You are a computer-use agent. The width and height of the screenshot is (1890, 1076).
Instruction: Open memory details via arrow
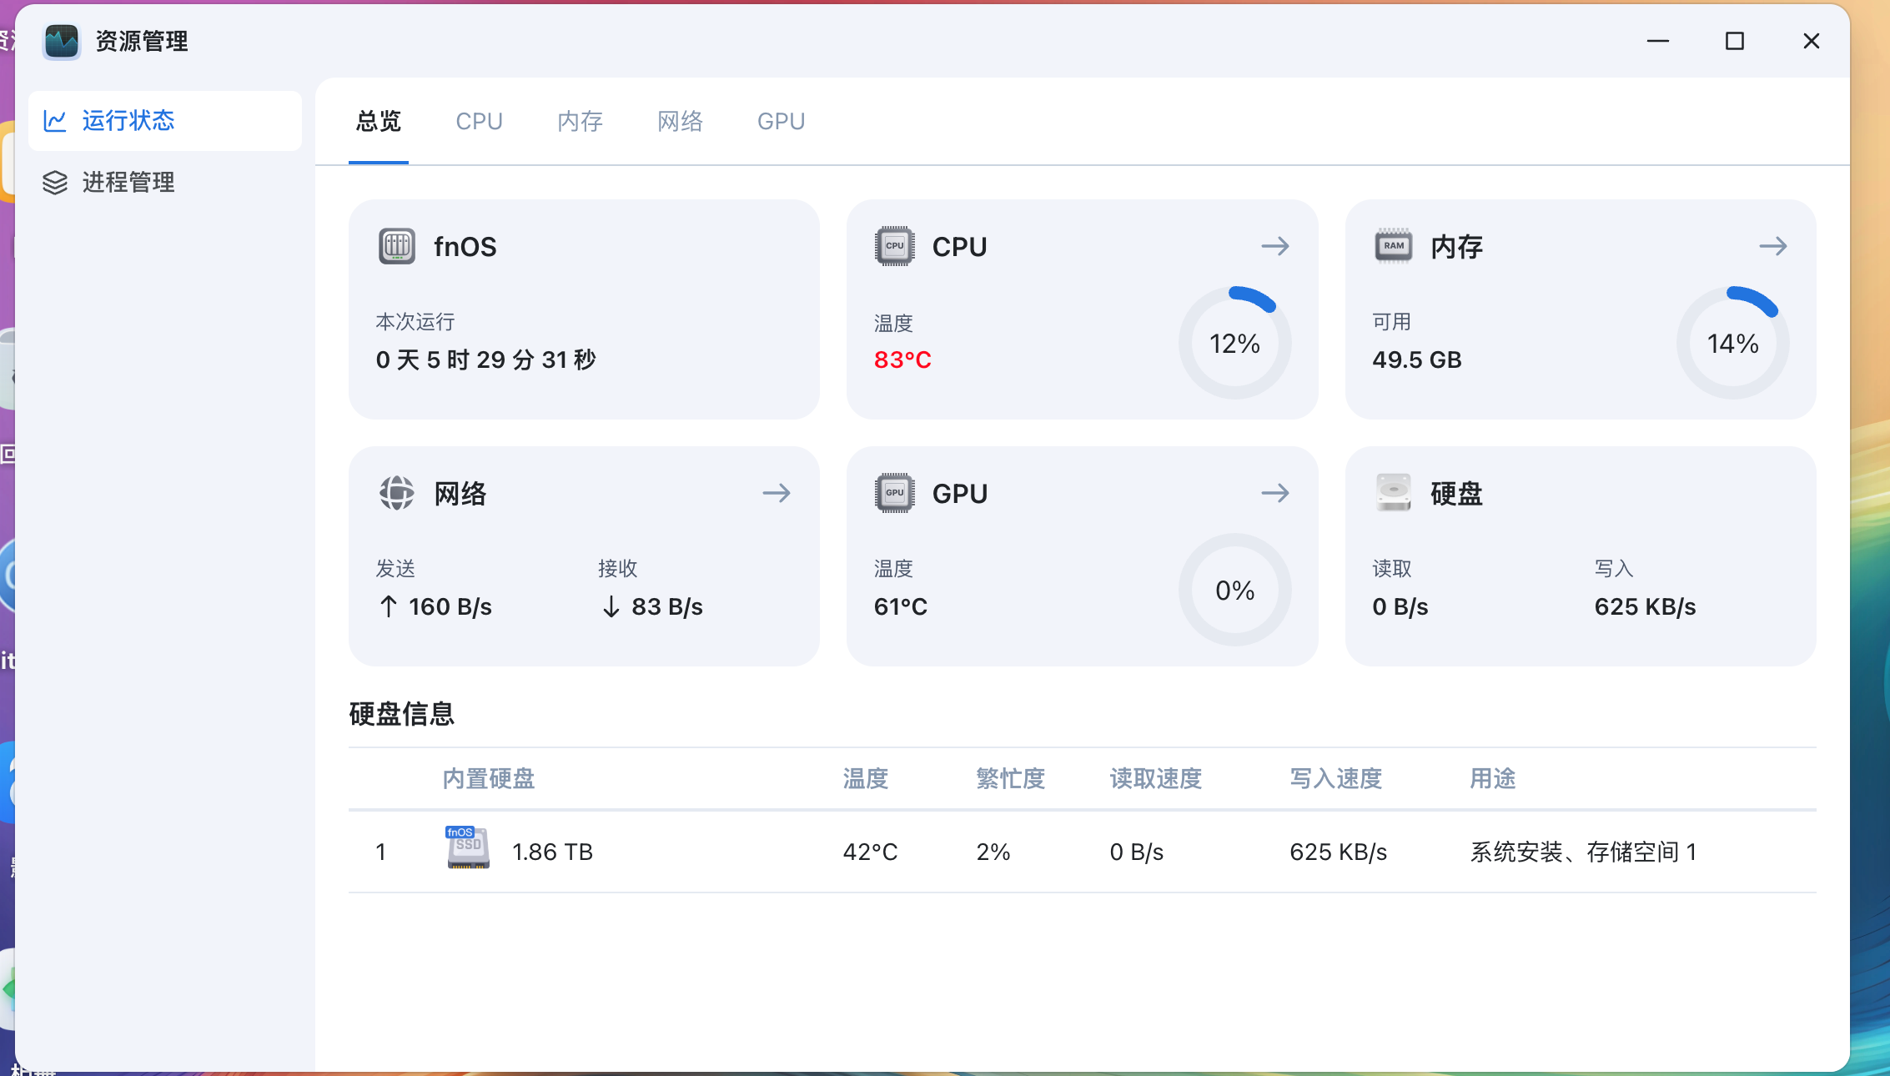point(1772,246)
